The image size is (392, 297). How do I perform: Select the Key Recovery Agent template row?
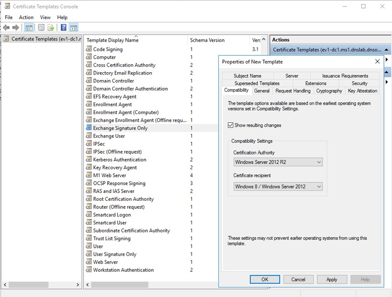coord(151,167)
